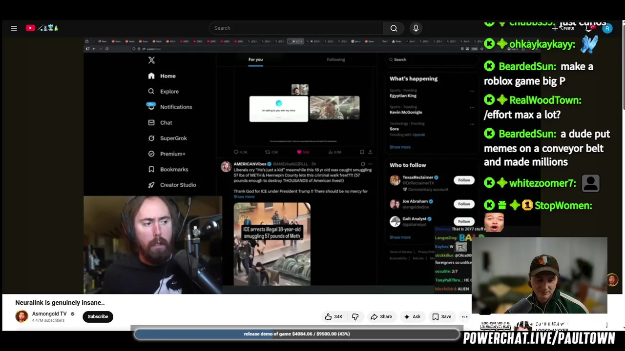The image size is (625, 351).
Task: Open YouTube notifications bell
Action: [x=589, y=28]
